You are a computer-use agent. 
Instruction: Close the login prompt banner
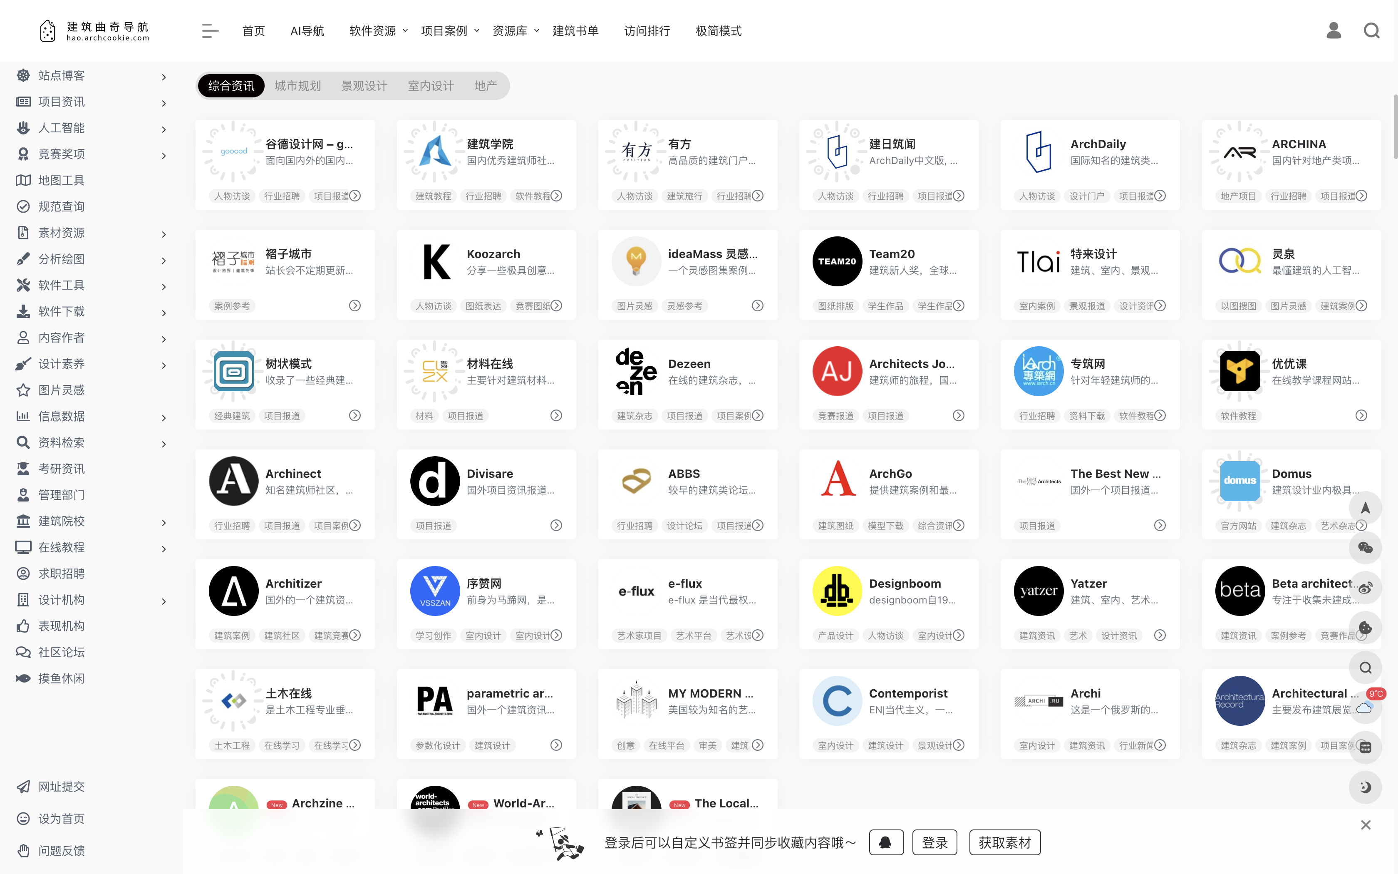coord(1366,825)
